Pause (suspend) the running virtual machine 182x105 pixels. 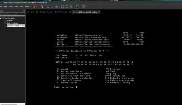click(x=34, y=7)
